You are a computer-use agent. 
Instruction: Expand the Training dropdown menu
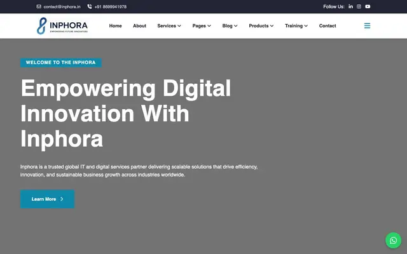pos(296,25)
